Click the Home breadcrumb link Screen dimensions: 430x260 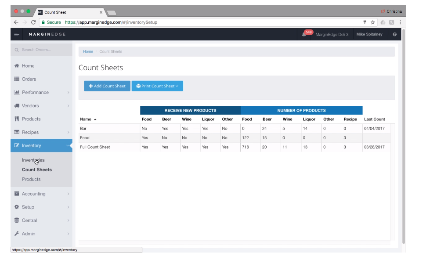88,52
